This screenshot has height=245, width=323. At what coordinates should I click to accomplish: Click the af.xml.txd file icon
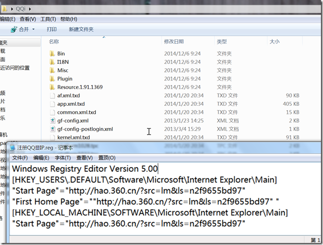(x=53, y=96)
